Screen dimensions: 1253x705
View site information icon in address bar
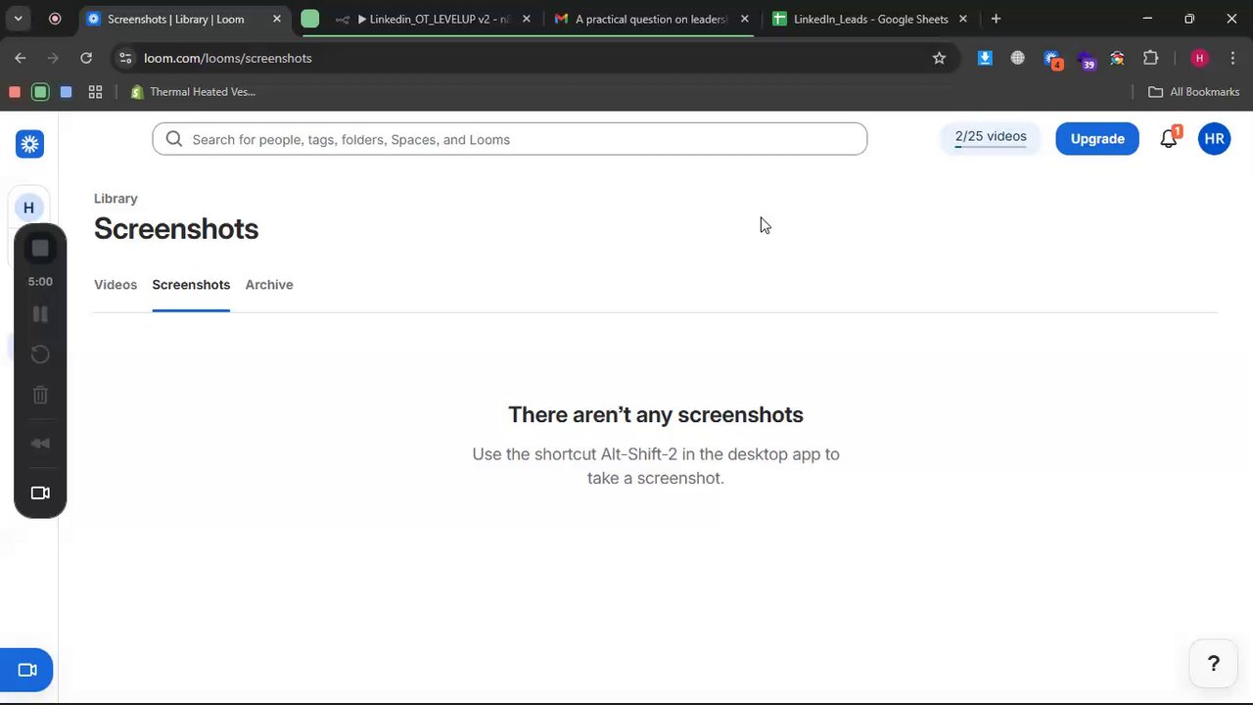tap(125, 58)
